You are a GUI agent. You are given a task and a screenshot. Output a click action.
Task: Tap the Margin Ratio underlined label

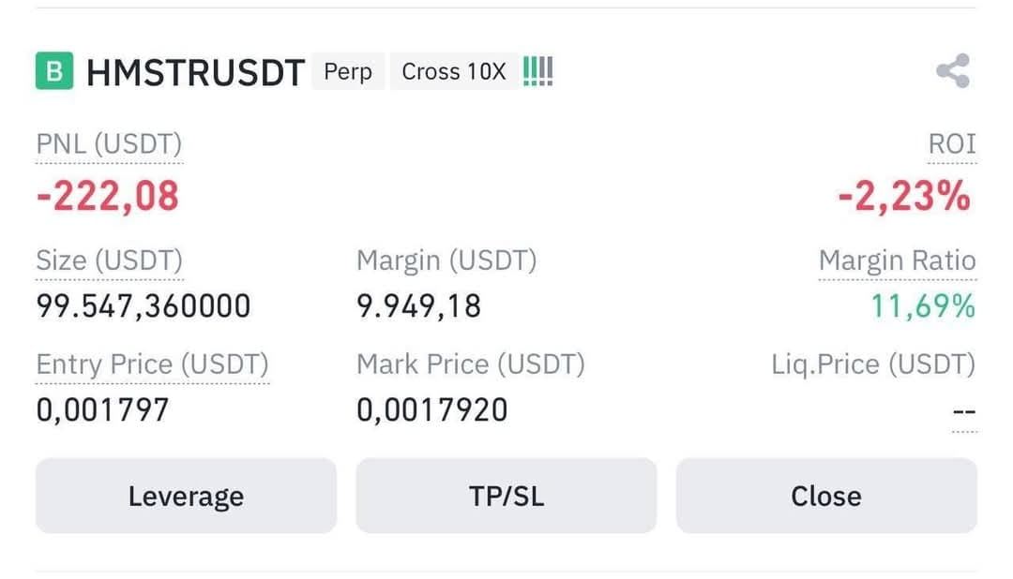898,260
